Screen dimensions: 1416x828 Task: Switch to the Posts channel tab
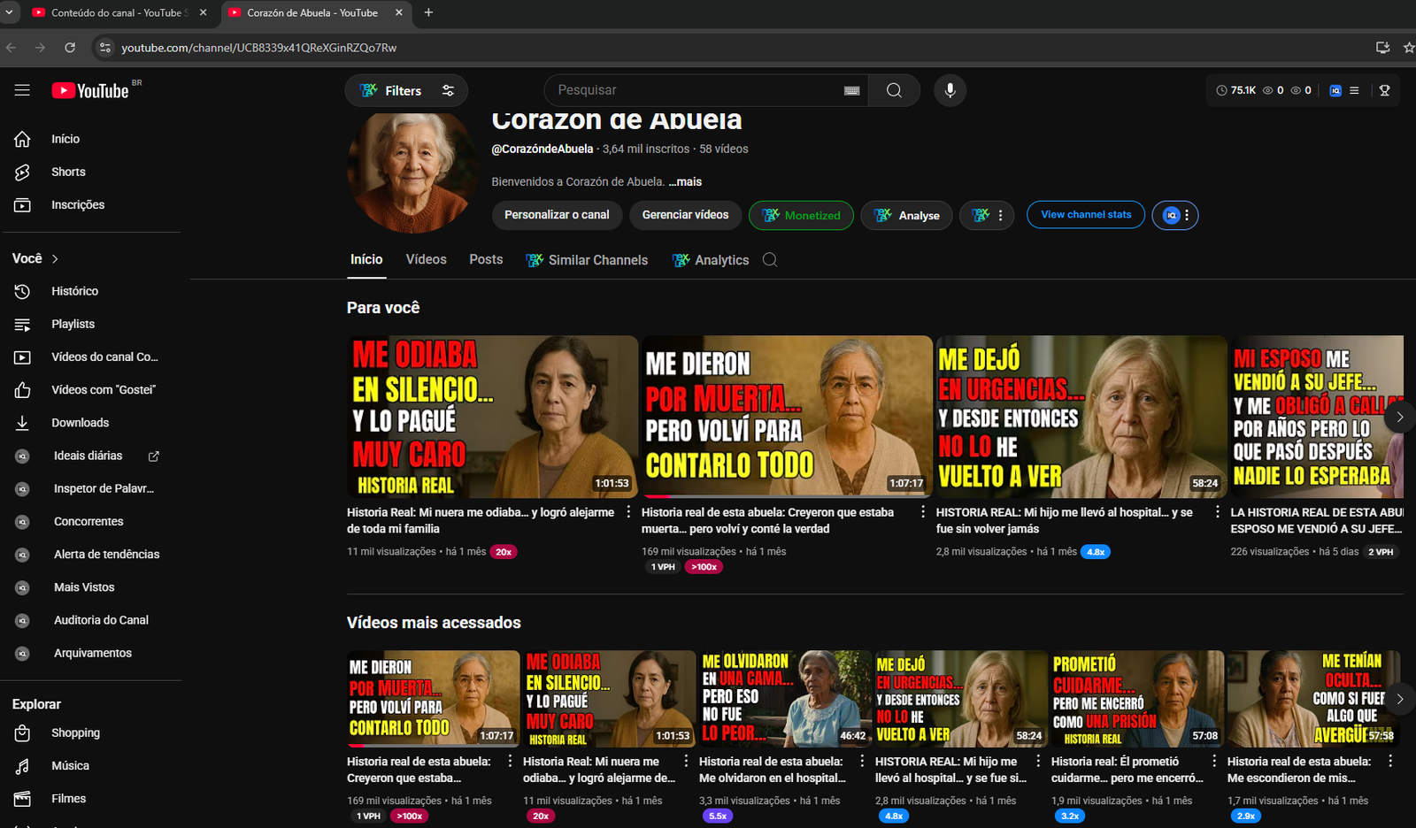pyautogui.click(x=486, y=259)
